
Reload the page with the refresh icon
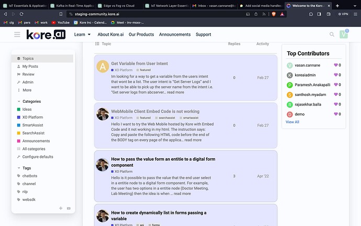click(x=21, y=14)
